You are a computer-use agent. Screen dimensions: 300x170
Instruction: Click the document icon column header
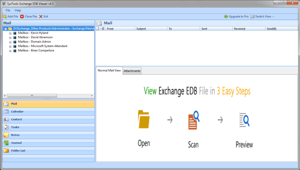(x=98, y=28)
